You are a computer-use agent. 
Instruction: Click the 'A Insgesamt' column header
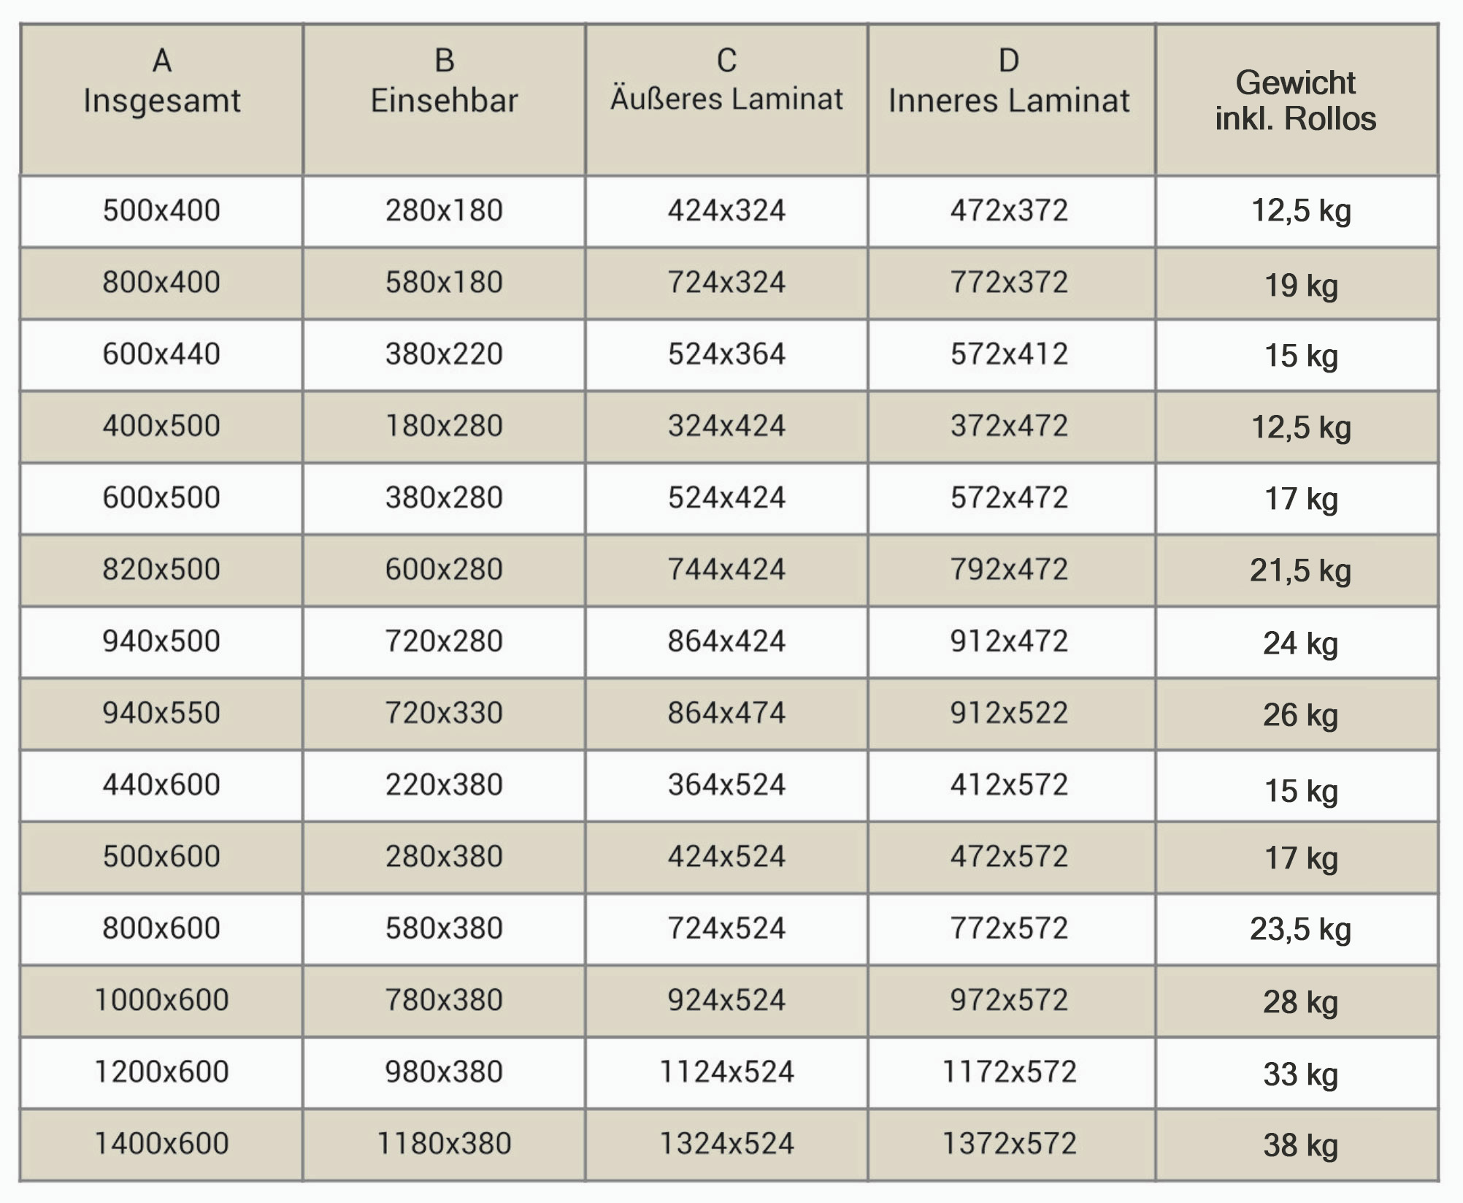click(x=161, y=100)
